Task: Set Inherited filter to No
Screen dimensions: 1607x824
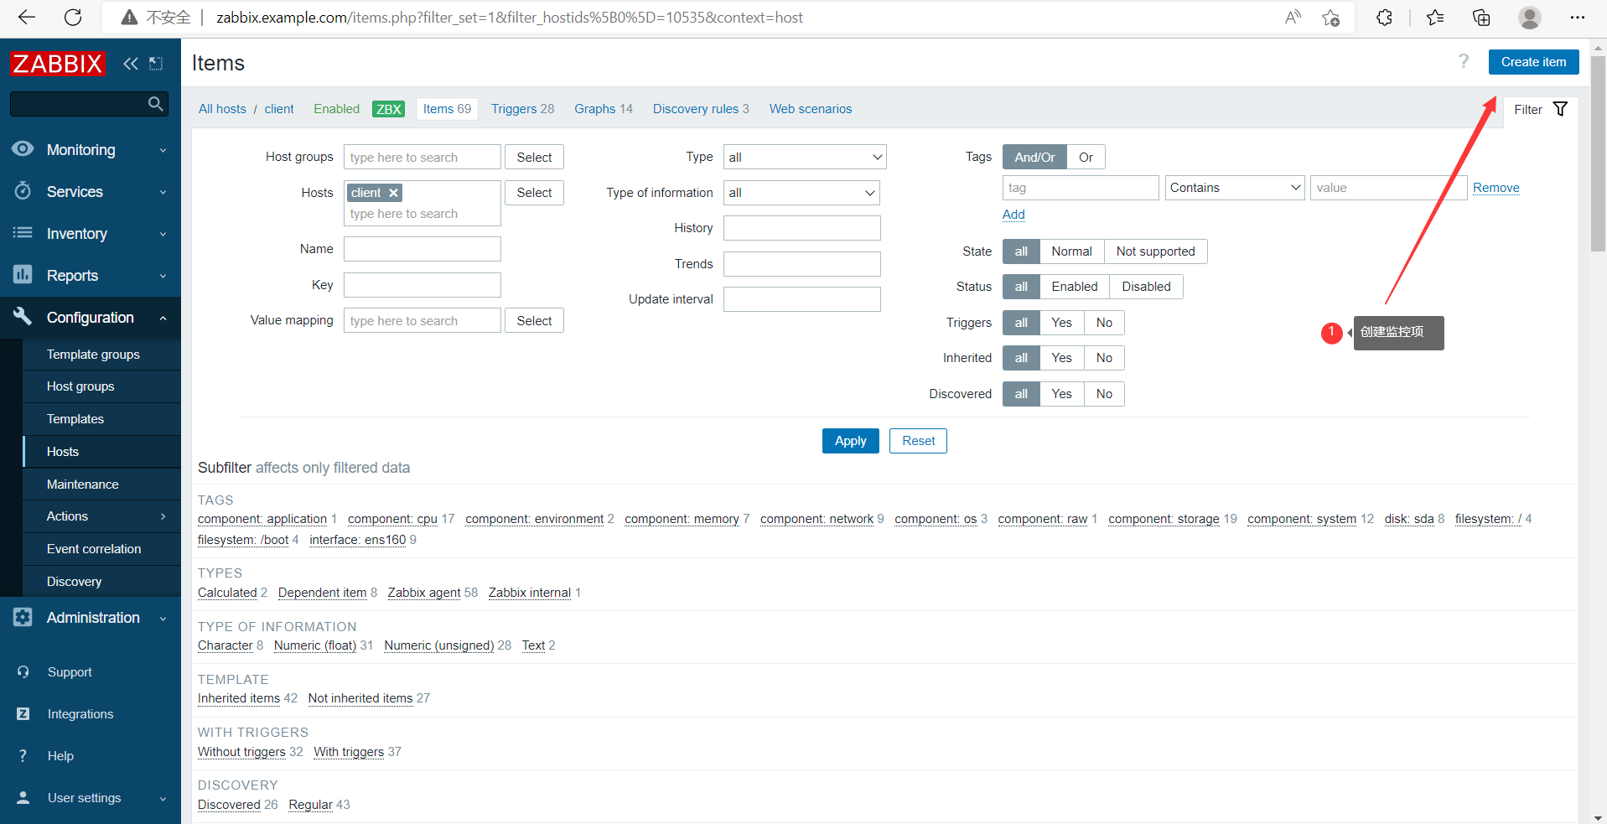Action: pyautogui.click(x=1104, y=358)
